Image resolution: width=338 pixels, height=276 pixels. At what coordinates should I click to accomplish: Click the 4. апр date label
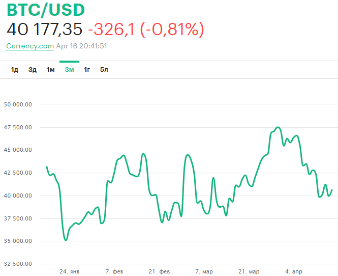click(x=294, y=270)
